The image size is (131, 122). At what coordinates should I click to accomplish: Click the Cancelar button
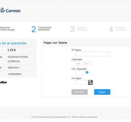[80, 92]
